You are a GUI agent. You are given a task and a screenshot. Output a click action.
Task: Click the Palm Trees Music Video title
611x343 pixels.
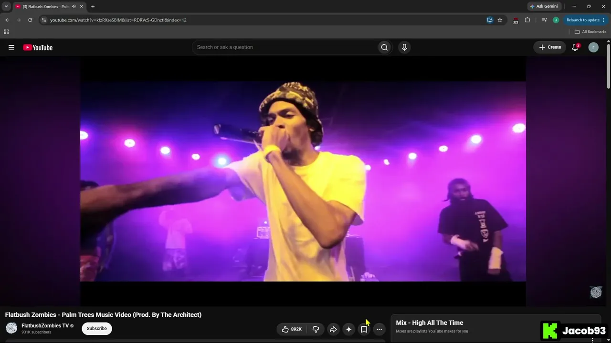(103, 315)
